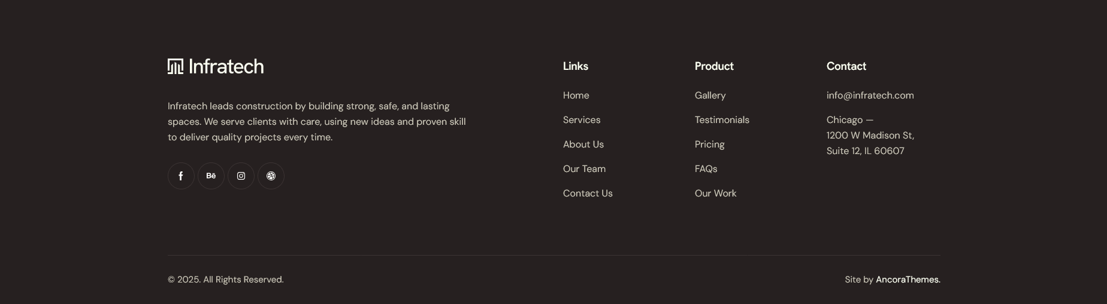This screenshot has height=304, width=1107.
Task: Click the Links column heading
Action: coord(576,66)
